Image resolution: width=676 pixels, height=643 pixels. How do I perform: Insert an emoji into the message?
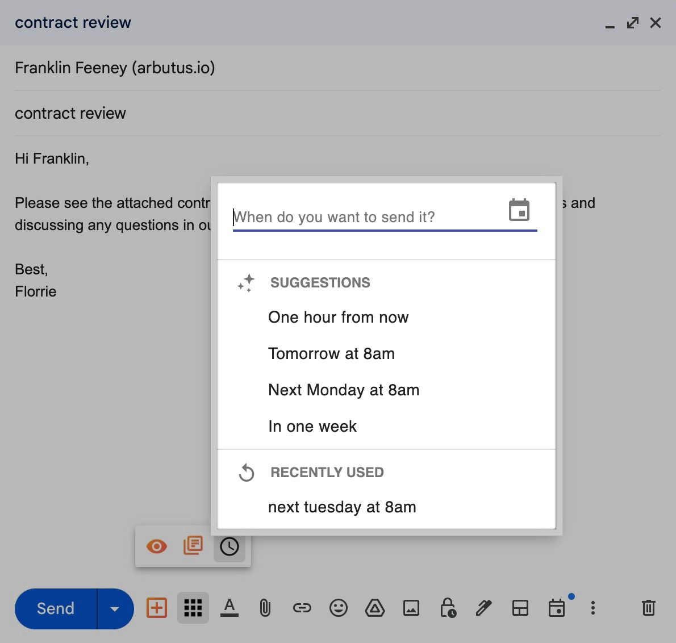339,608
